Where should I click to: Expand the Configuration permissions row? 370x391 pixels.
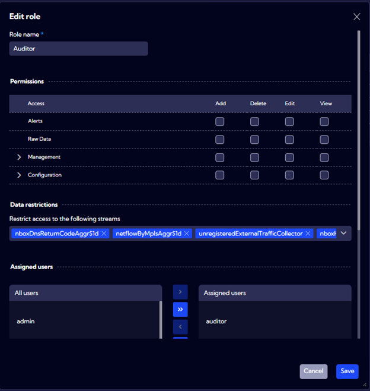pos(19,175)
